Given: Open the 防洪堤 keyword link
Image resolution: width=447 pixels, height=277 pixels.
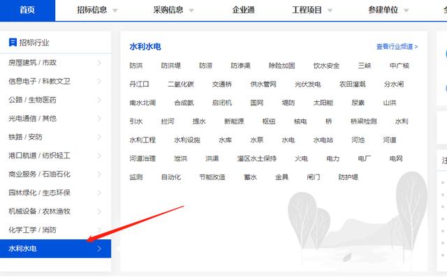Looking at the screenshot, I should pyautogui.click(x=170, y=66).
